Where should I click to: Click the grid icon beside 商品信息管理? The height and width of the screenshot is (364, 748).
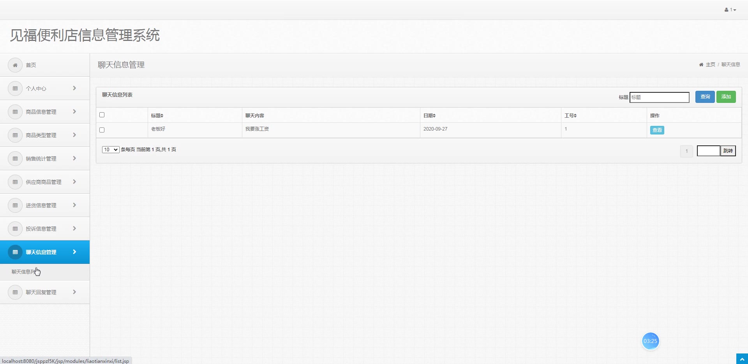click(x=15, y=112)
